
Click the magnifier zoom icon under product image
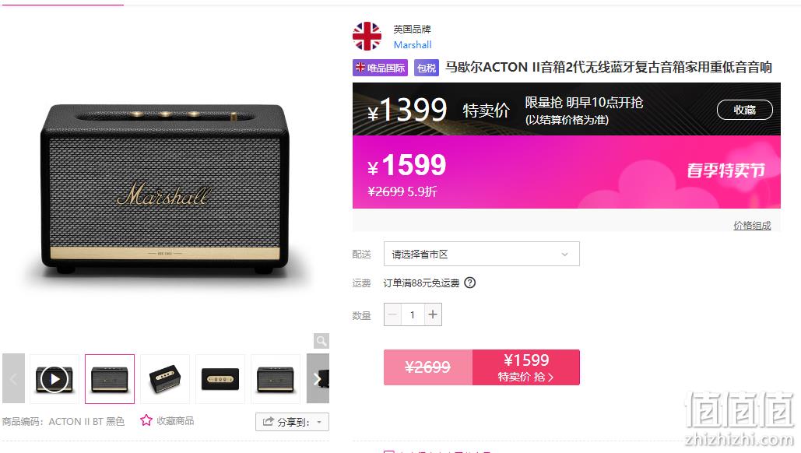(321, 341)
